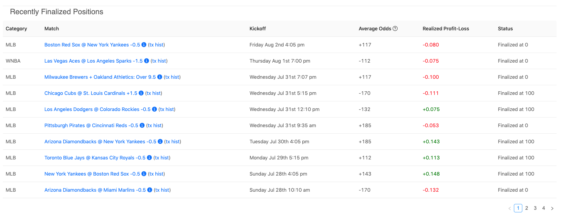This screenshot has width=563, height=223.
Task: Go to next page using right chevron
Action: coord(552,208)
